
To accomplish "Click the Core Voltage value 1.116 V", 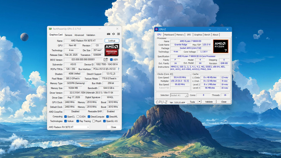I will [x=204, y=52].
